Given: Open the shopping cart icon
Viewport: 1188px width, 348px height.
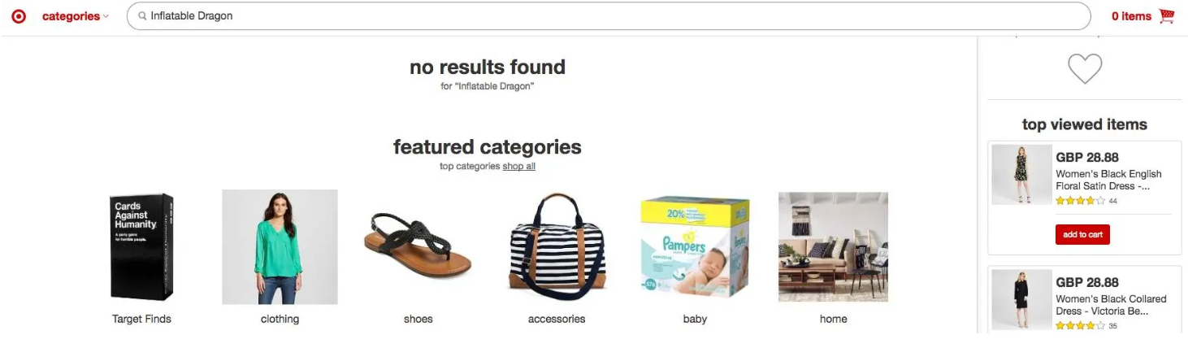Looking at the screenshot, I should (x=1167, y=16).
